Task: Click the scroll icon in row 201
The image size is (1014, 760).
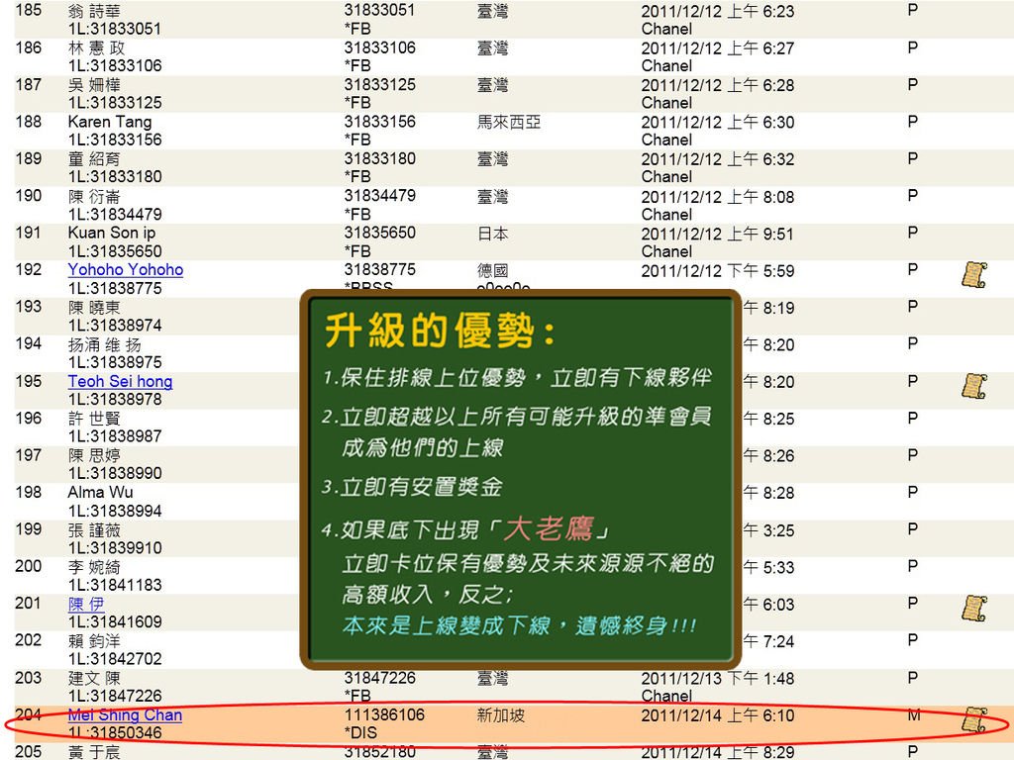Action: tap(974, 609)
